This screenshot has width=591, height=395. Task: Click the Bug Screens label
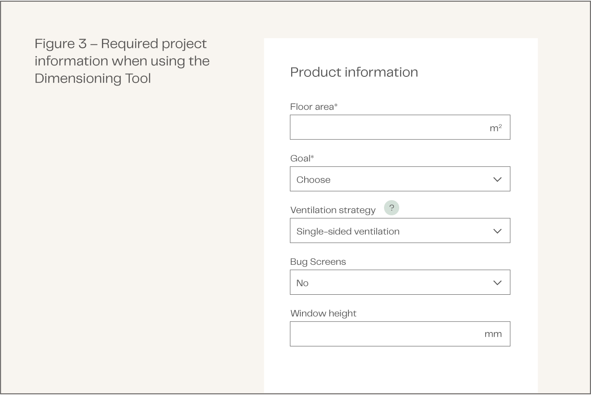318,262
